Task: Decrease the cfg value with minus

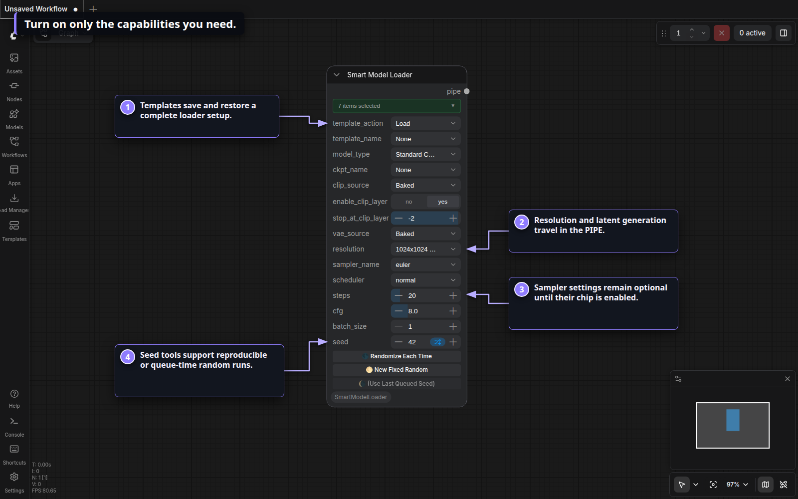Action: click(x=399, y=311)
